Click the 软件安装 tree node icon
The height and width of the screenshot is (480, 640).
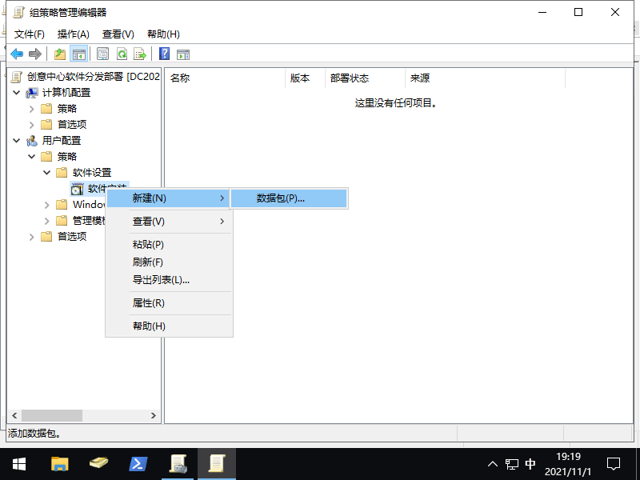(77, 189)
